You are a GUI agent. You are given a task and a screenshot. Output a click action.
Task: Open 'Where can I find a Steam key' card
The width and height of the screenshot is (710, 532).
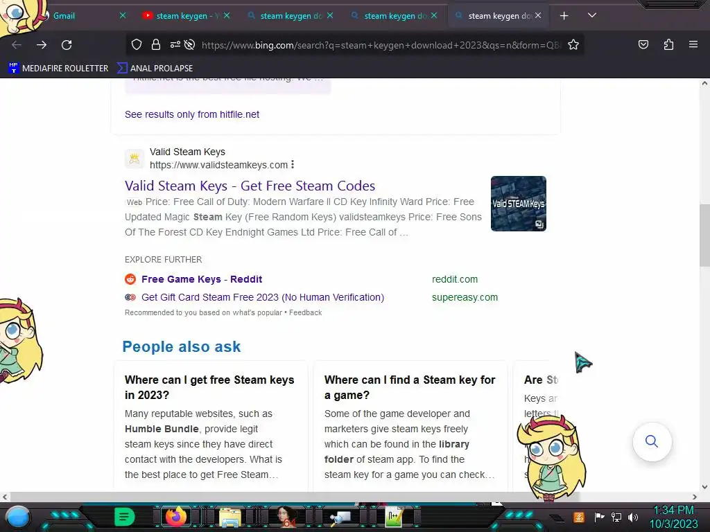click(410, 427)
